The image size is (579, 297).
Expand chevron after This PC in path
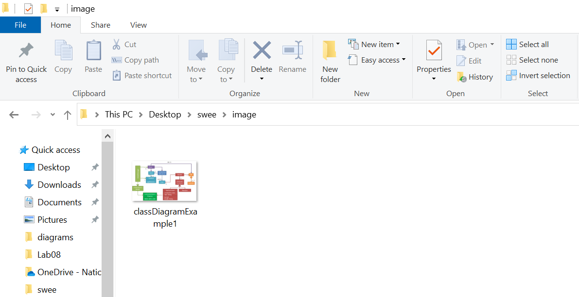[140, 115]
